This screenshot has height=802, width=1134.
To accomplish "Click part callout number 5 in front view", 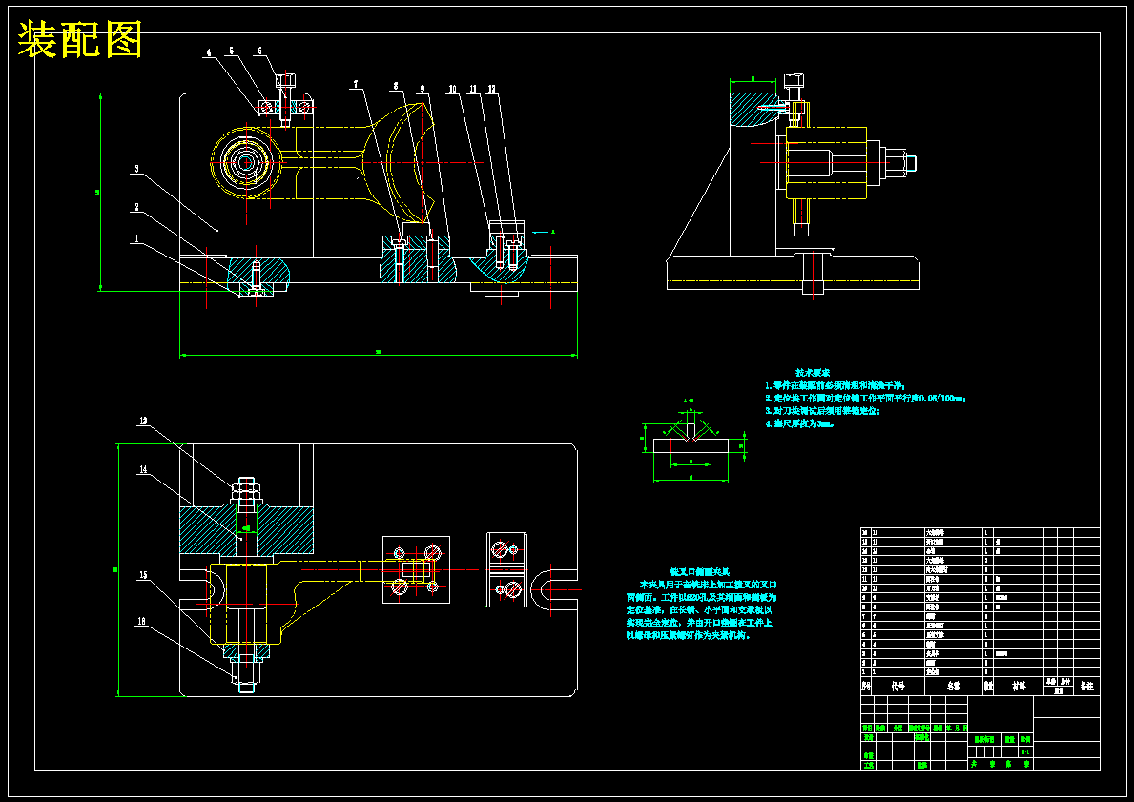I will (232, 51).
